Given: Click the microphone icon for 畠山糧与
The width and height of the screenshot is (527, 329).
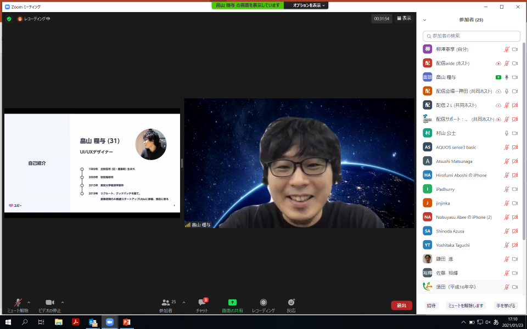Looking at the screenshot, I should tap(507, 77).
